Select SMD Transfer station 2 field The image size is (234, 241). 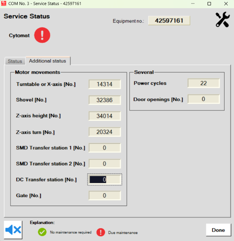click(105, 164)
